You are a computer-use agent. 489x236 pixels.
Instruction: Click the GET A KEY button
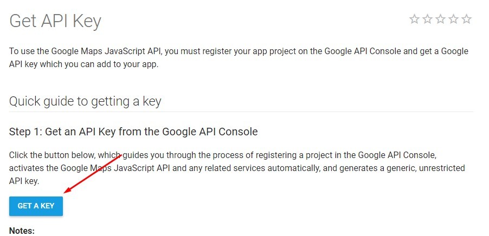[x=36, y=206]
